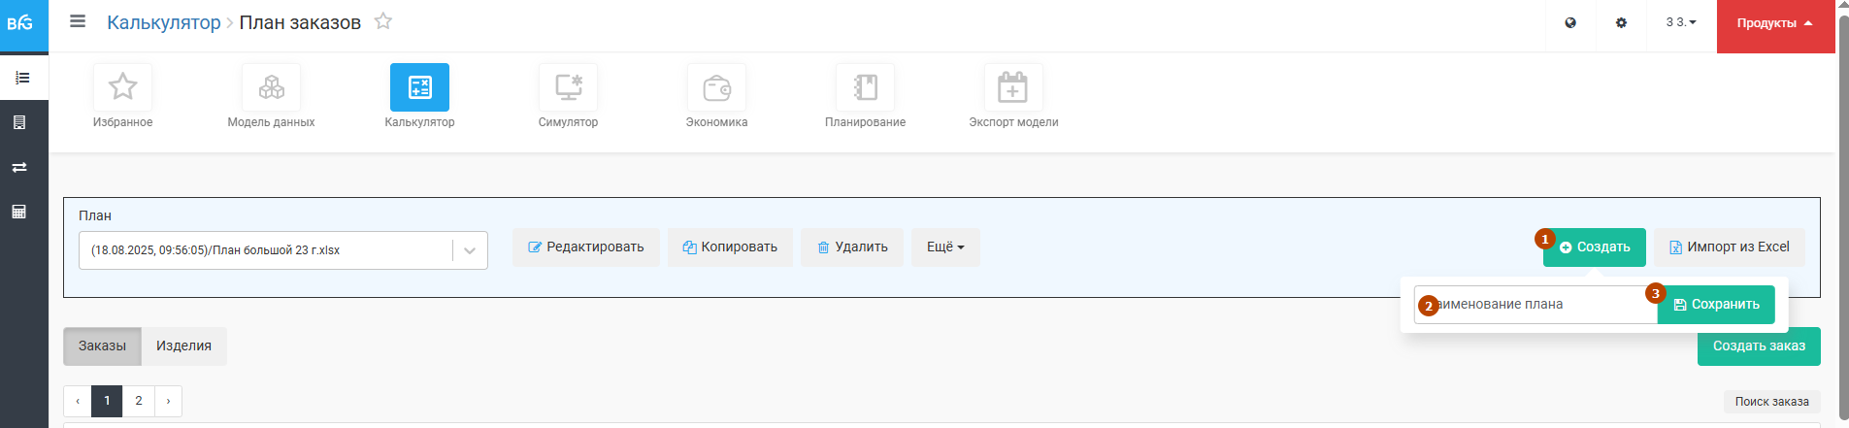This screenshot has width=1849, height=428.
Task: Switch to the Изделия tab
Action: 183,346
